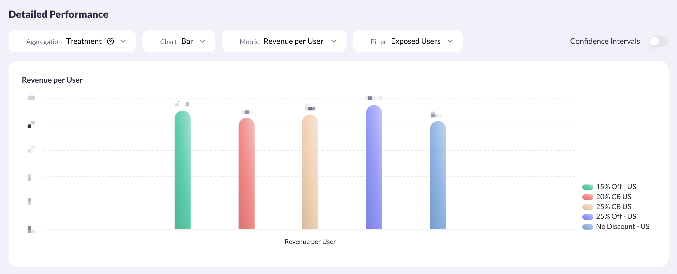Viewport: 677px width, 274px height.
Task: Click the blue No Discount - US legend swatch
Action: click(587, 226)
